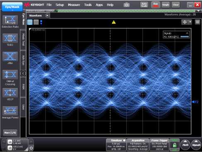Select the Extinction Ratio measurement icon
This screenshot has height=152, width=202.
(x=10, y=20)
